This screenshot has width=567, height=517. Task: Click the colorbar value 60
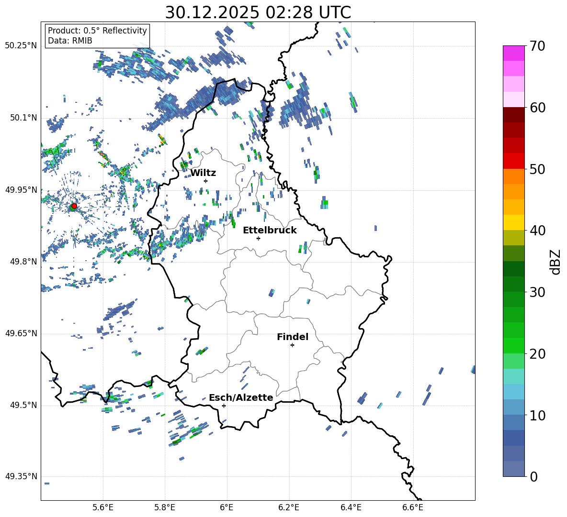click(x=537, y=108)
